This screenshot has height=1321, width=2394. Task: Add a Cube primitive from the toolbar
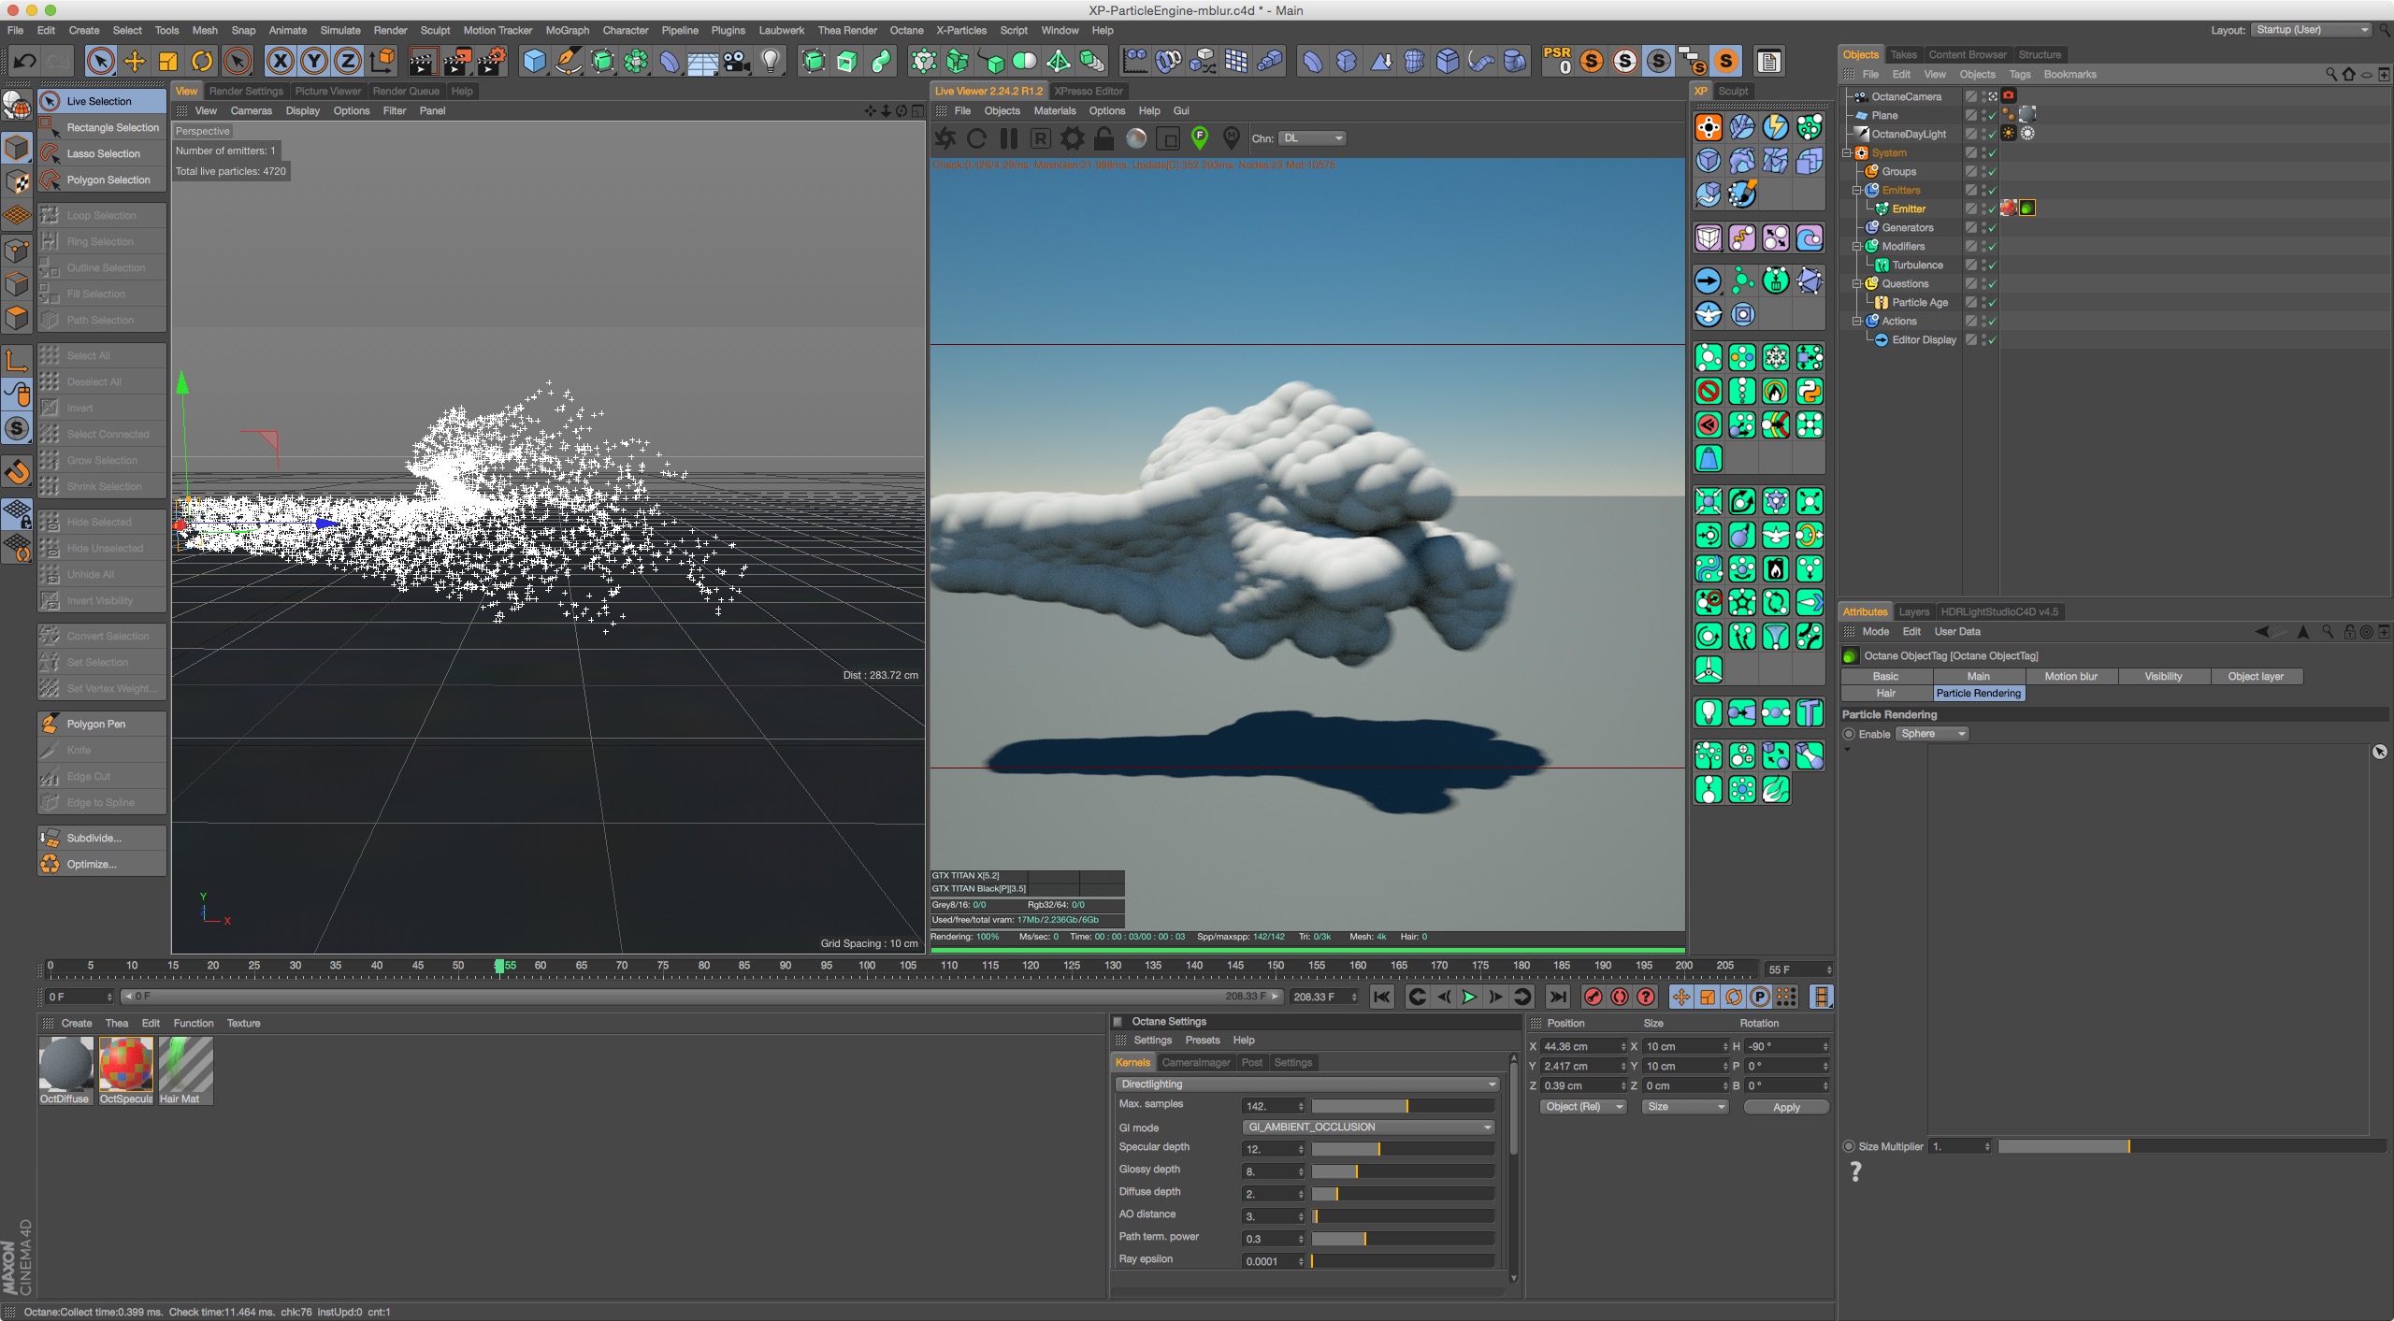(x=534, y=62)
